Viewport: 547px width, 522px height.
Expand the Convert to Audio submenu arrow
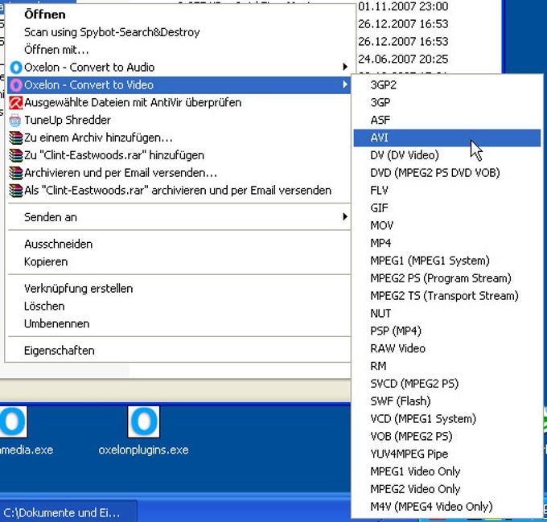click(x=345, y=67)
